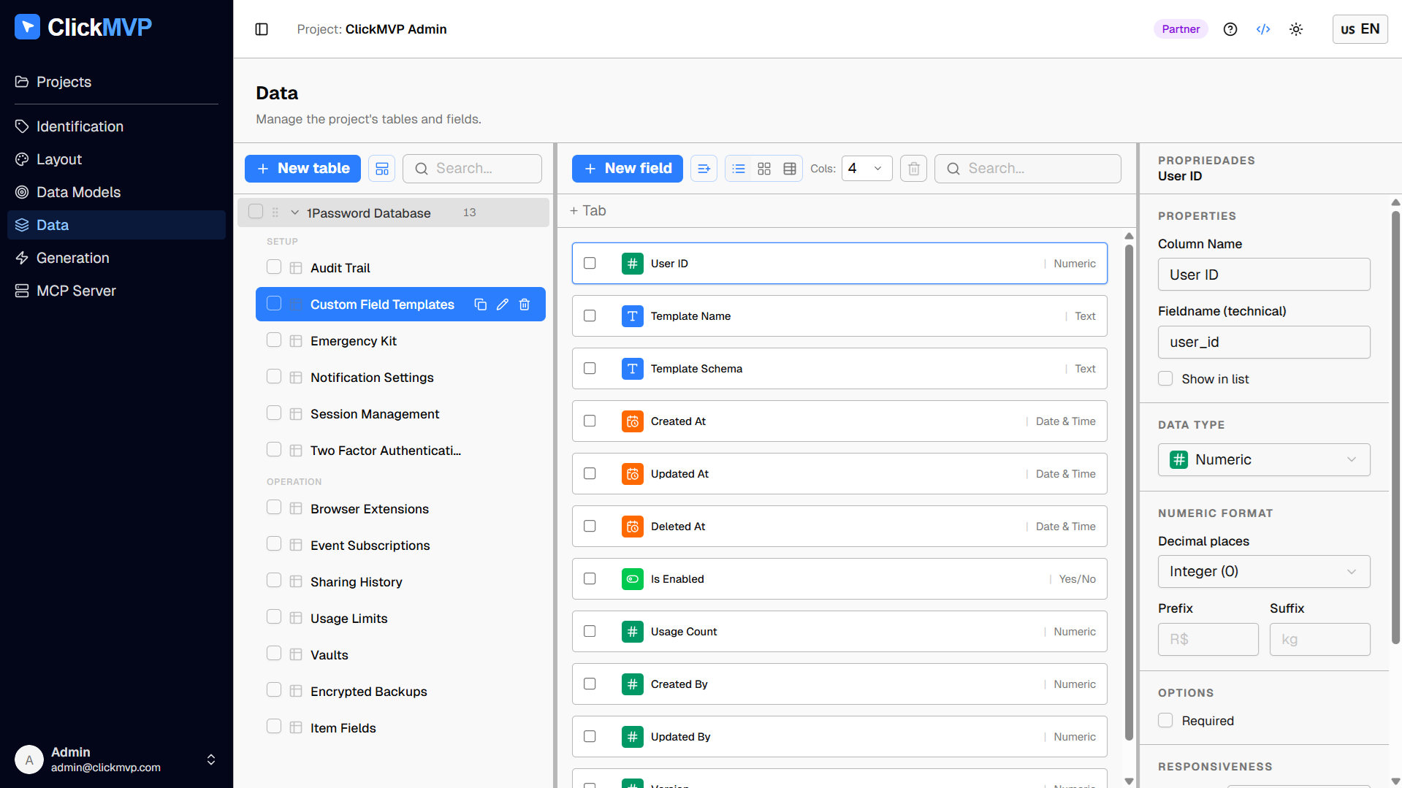Check the Audit Trail table checkbox
The height and width of the screenshot is (788, 1402).
[x=274, y=267]
